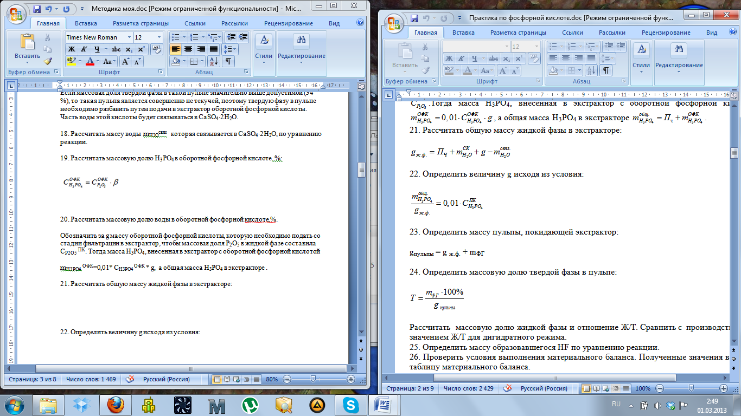Viewport: 741px width, 416px height.
Task: Decrease indent in Методика моя window
Action: pyautogui.click(x=231, y=37)
